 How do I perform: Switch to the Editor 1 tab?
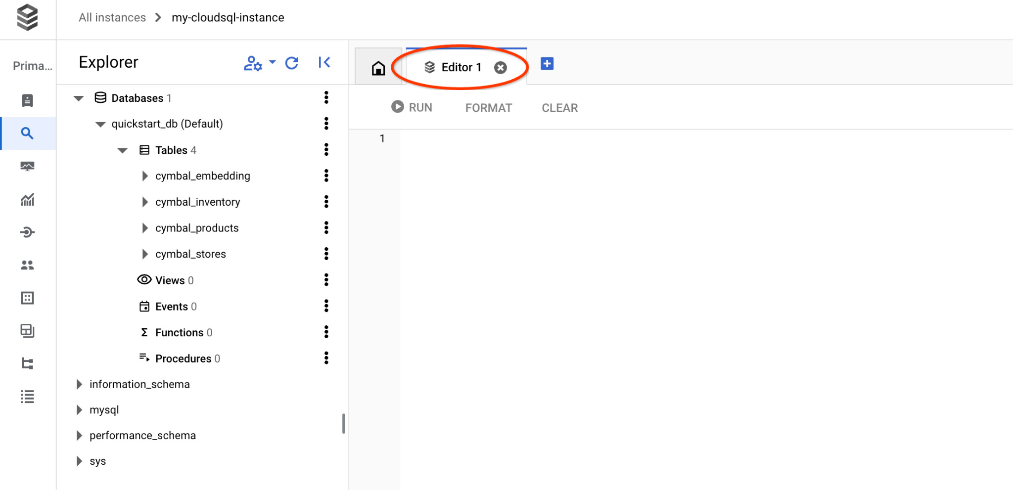pos(460,67)
